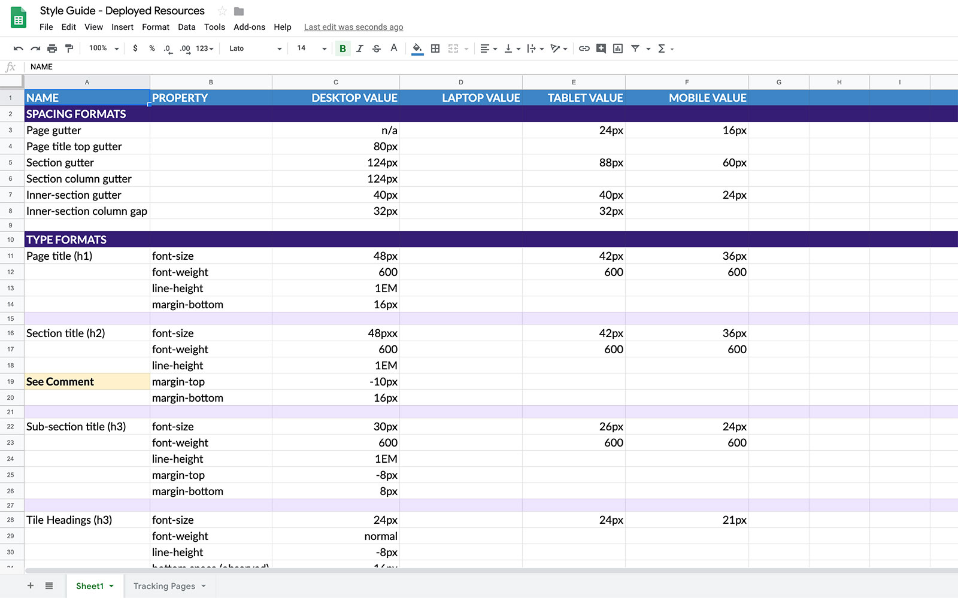Open the text rotation dropdown
This screenshot has height=598, width=958.
click(559, 48)
